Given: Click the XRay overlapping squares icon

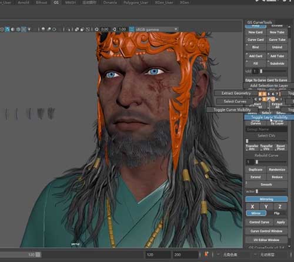Looking at the screenshot, I should [x=77, y=29].
